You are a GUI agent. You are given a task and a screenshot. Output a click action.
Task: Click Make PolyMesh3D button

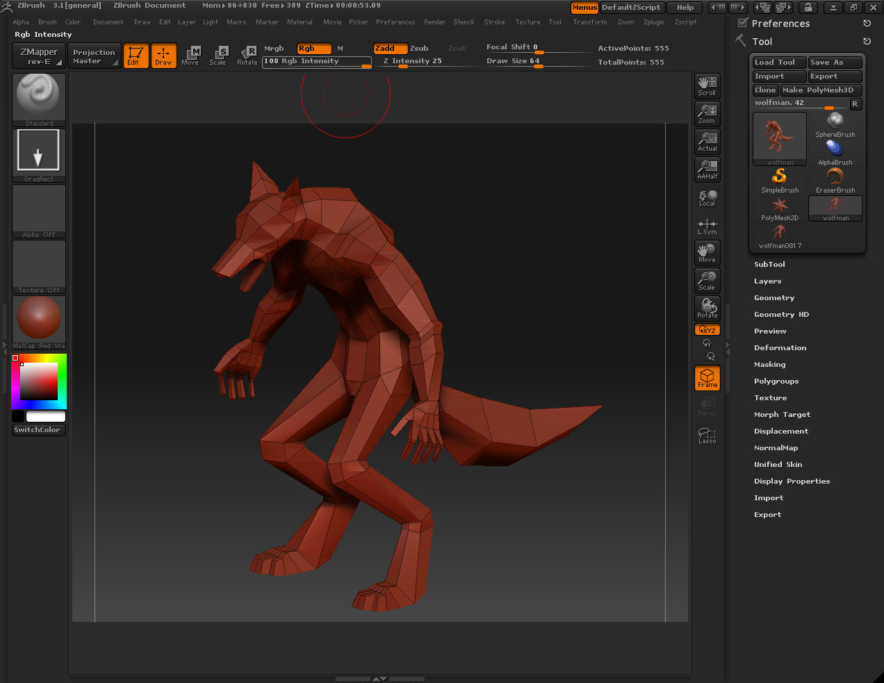pyautogui.click(x=821, y=90)
